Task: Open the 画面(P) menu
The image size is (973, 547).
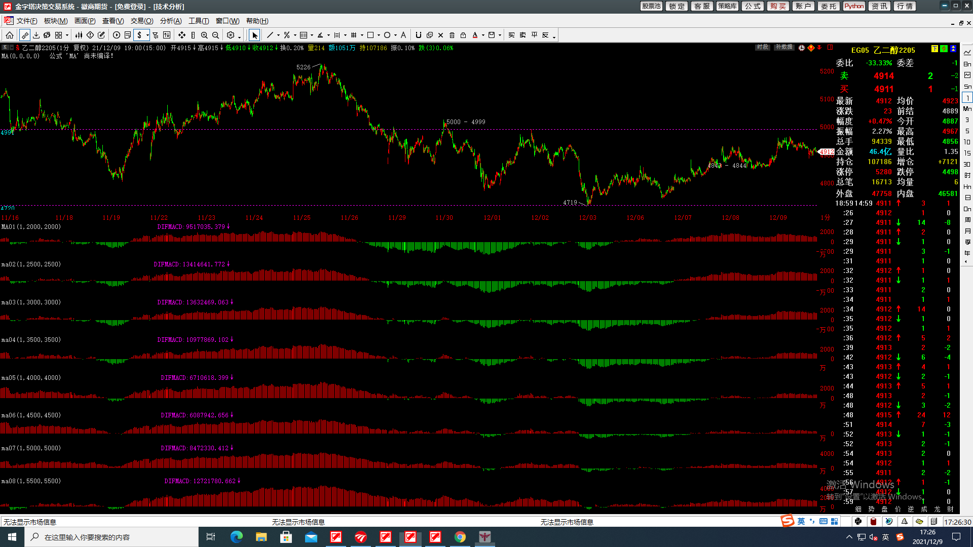Action: (85, 21)
